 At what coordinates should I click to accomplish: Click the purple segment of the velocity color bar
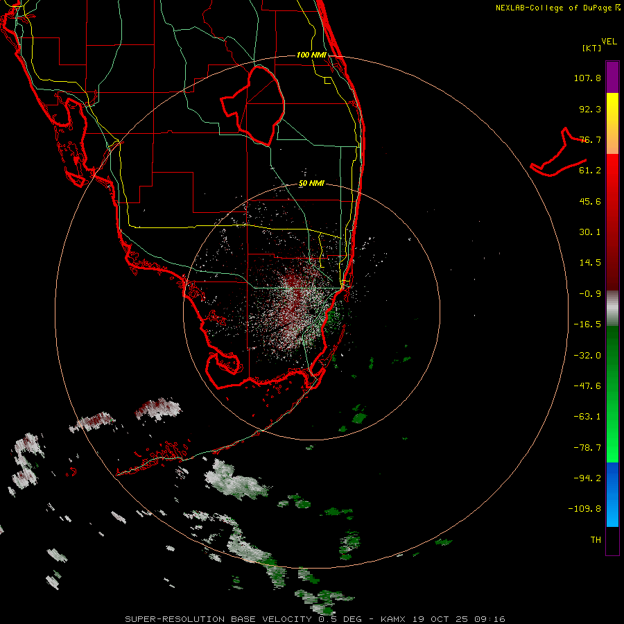point(612,77)
